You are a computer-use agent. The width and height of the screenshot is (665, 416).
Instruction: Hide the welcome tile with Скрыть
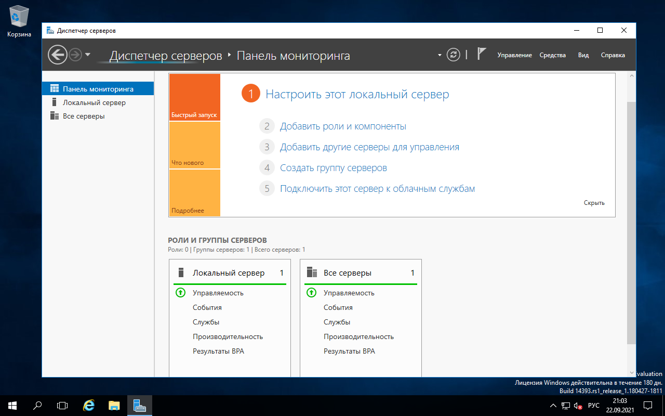[594, 203]
